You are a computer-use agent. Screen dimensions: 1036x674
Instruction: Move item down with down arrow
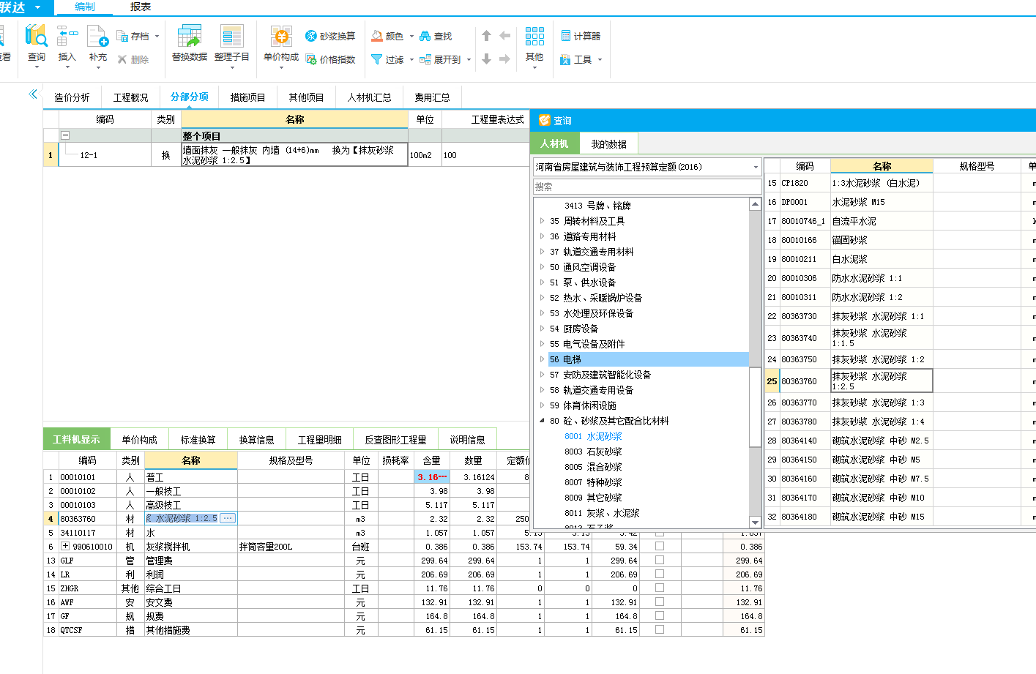point(486,59)
